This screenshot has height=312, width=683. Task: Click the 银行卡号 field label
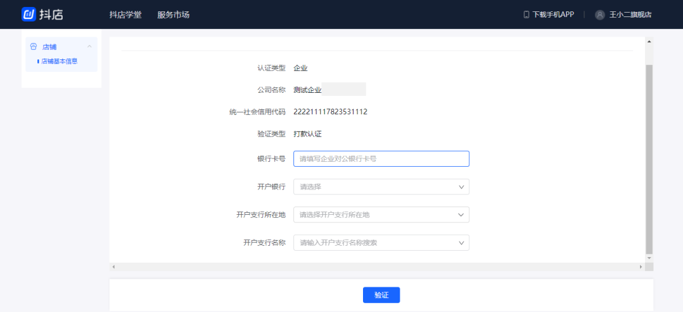(271, 159)
